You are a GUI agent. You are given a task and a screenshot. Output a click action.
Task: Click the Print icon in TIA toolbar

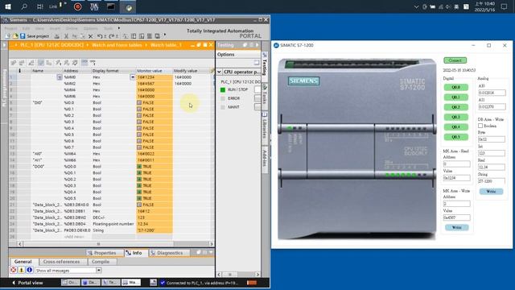click(x=57, y=36)
